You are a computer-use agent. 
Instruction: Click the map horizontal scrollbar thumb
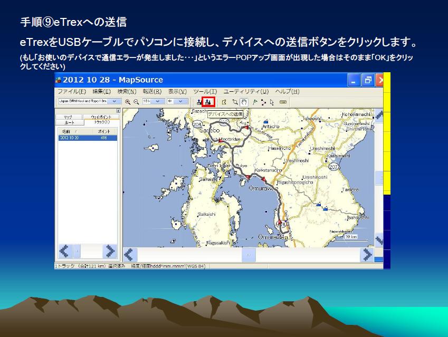(249, 255)
